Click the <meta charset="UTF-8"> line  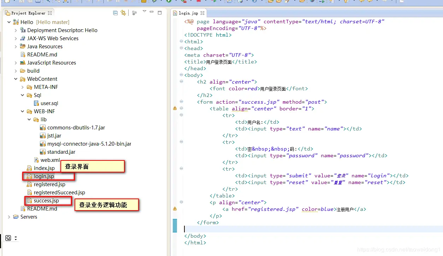point(219,55)
